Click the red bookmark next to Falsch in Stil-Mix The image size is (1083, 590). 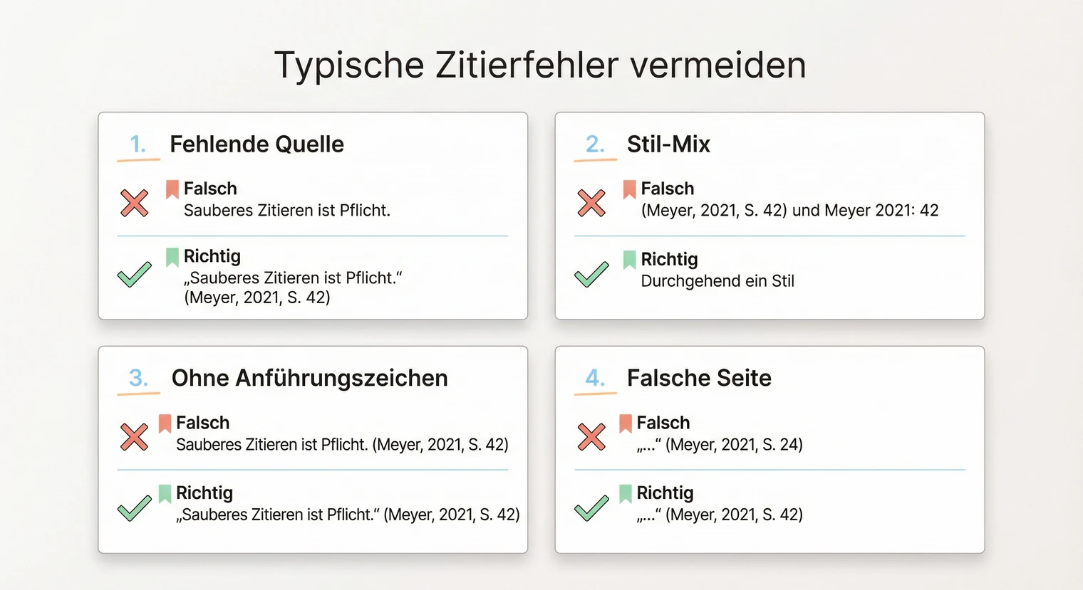[630, 189]
